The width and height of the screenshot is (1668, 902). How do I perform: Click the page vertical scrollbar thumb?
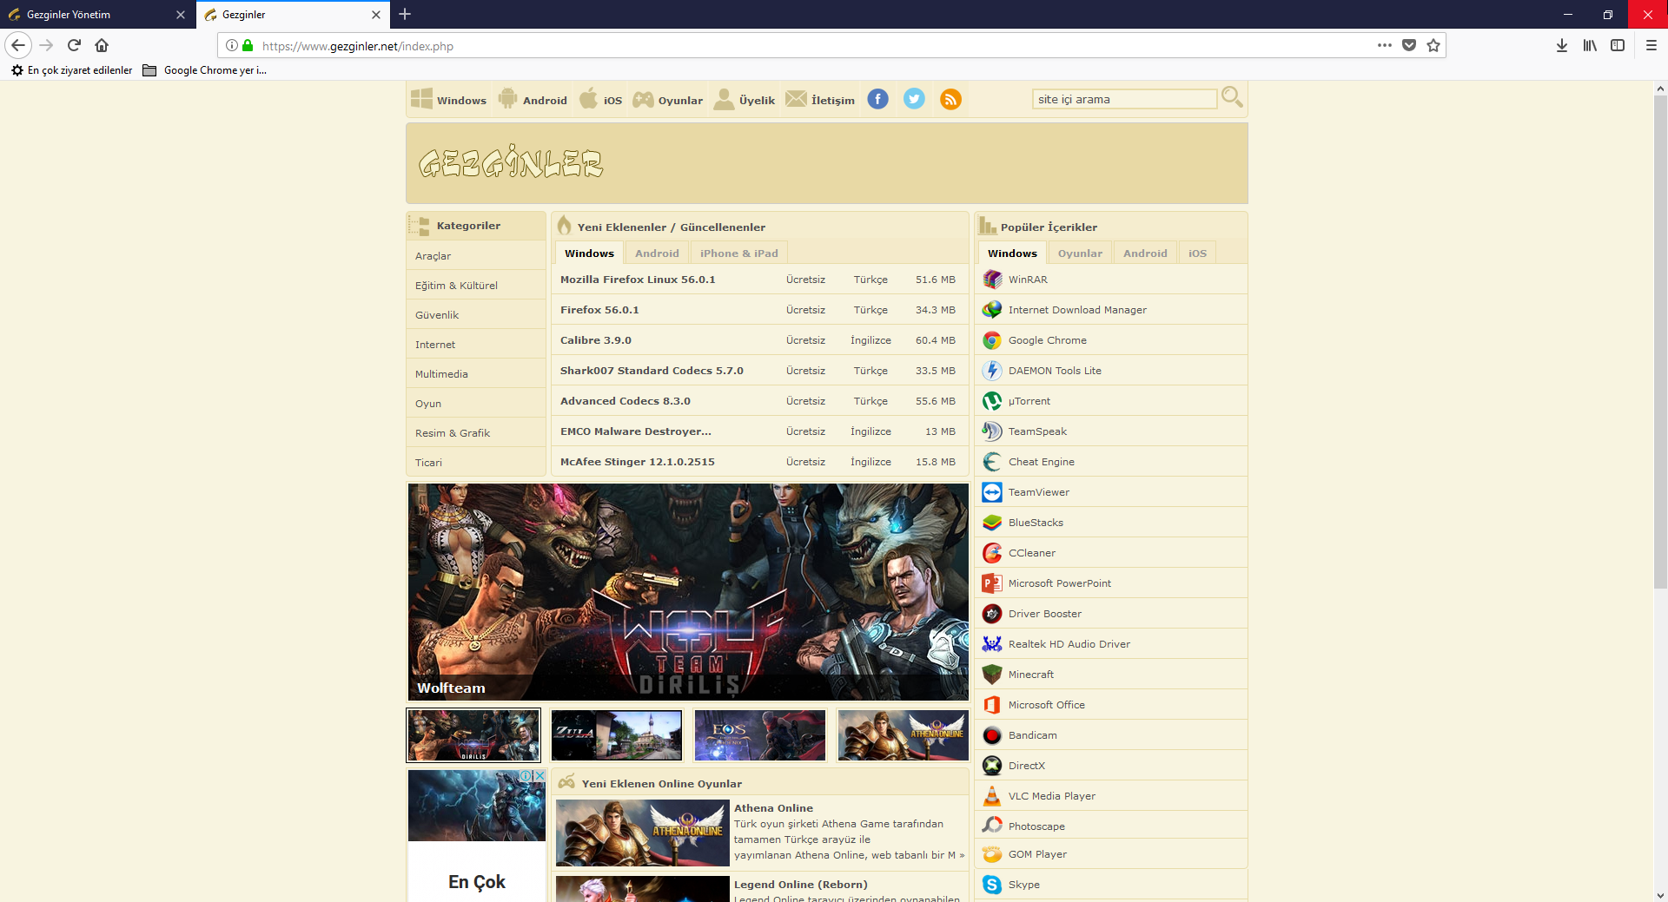pyautogui.click(x=1659, y=342)
